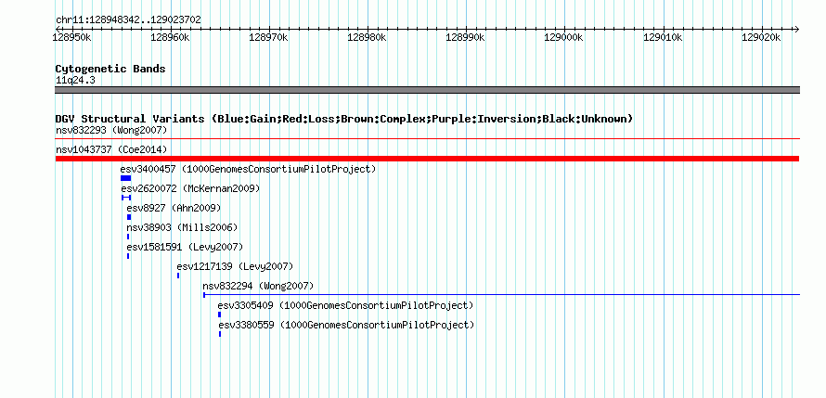Click the blue mark under esv3305409
The height and width of the screenshot is (398, 826).
click(x=220, y=315)
